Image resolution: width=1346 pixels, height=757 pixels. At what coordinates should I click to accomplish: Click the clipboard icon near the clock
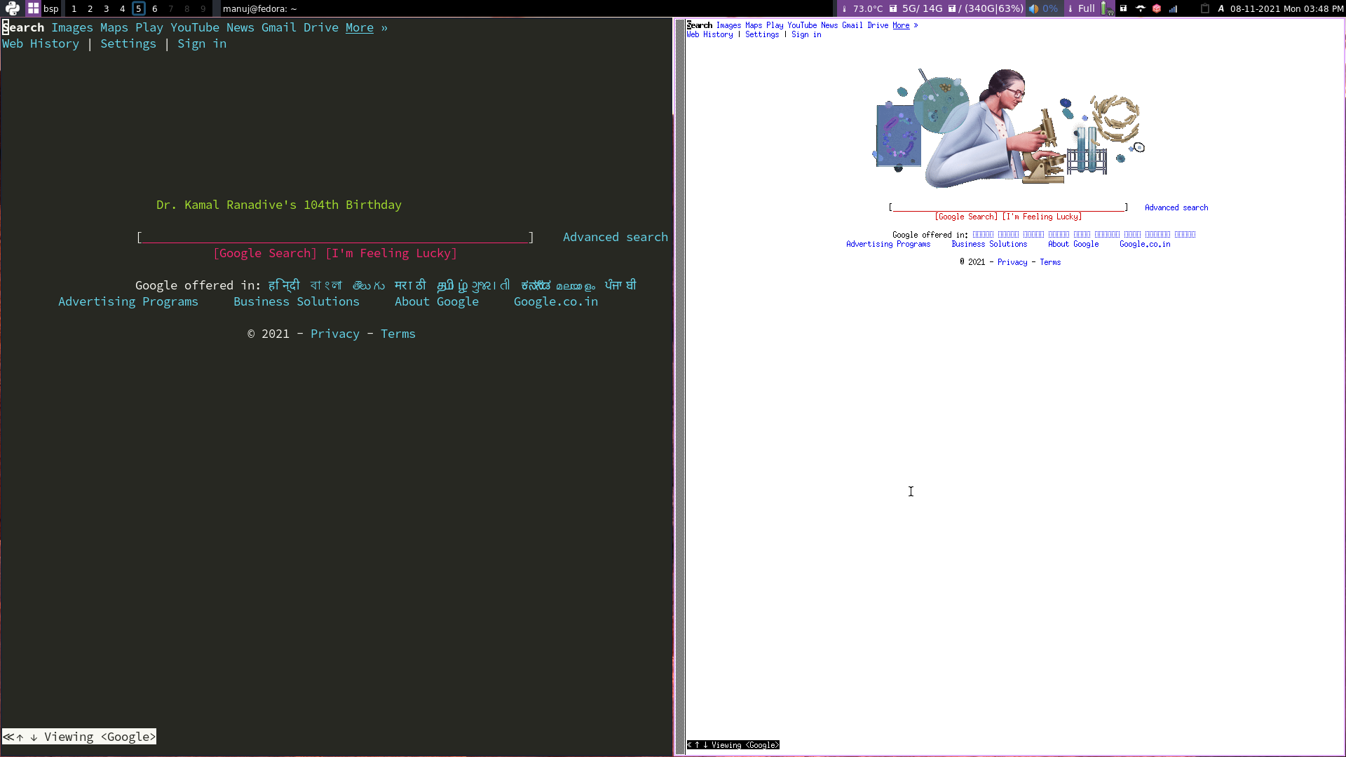pyautogui.click(x=1205, y=8)
